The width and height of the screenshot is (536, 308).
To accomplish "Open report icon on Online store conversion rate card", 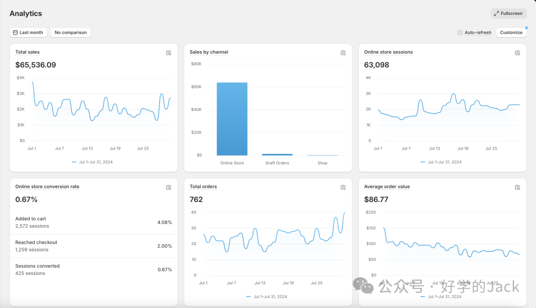I will tap(169, 188).
